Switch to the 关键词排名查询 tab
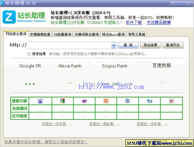The height and width of the screenshot is (147, 194). click(x=87, y=34)
